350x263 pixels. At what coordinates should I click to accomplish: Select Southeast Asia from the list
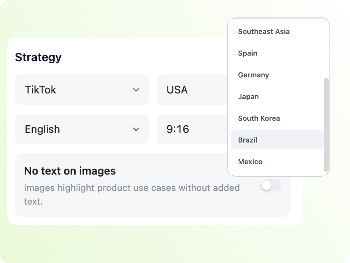(277, 32)
